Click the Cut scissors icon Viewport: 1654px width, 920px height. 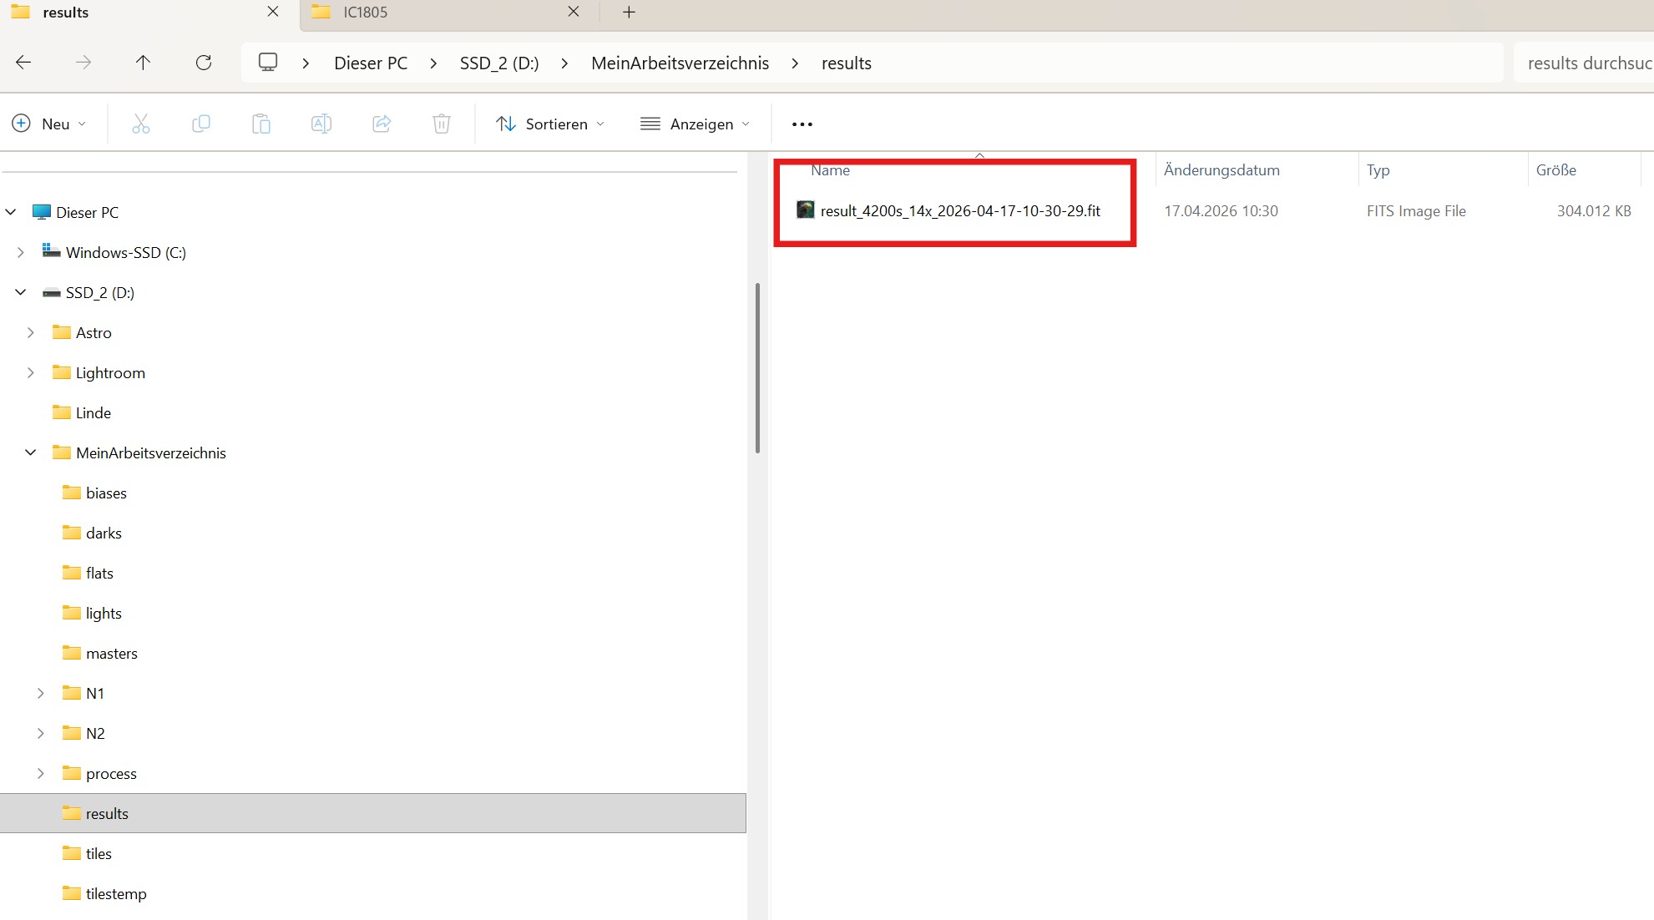(x=141, y=124)
